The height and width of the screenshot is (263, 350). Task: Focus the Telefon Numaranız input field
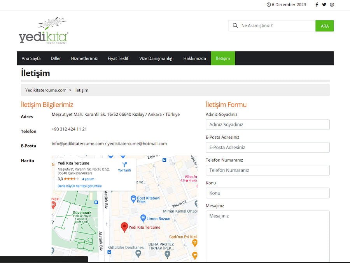coord(268,170)
